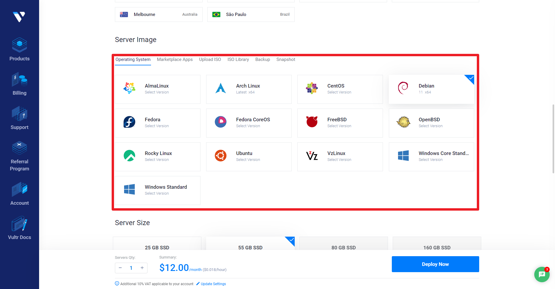Click the Arch Linux logo icon
Viewport: 555px width, 289px height.
click(221, 88)
